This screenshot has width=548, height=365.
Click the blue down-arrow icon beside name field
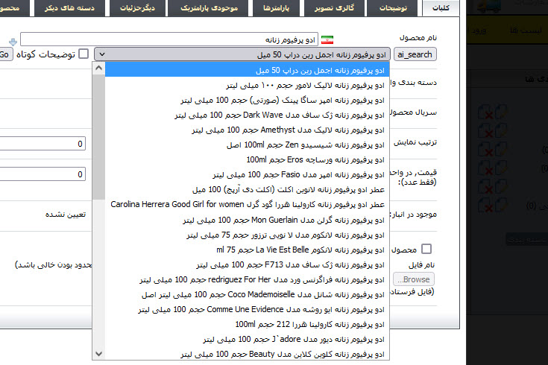[13, 42]
